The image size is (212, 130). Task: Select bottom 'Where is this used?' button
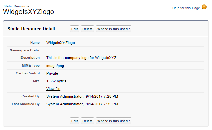coord(114,121)
